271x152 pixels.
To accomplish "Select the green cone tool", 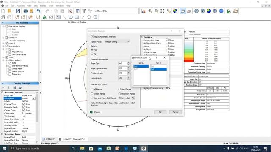I will click(44, 17).
